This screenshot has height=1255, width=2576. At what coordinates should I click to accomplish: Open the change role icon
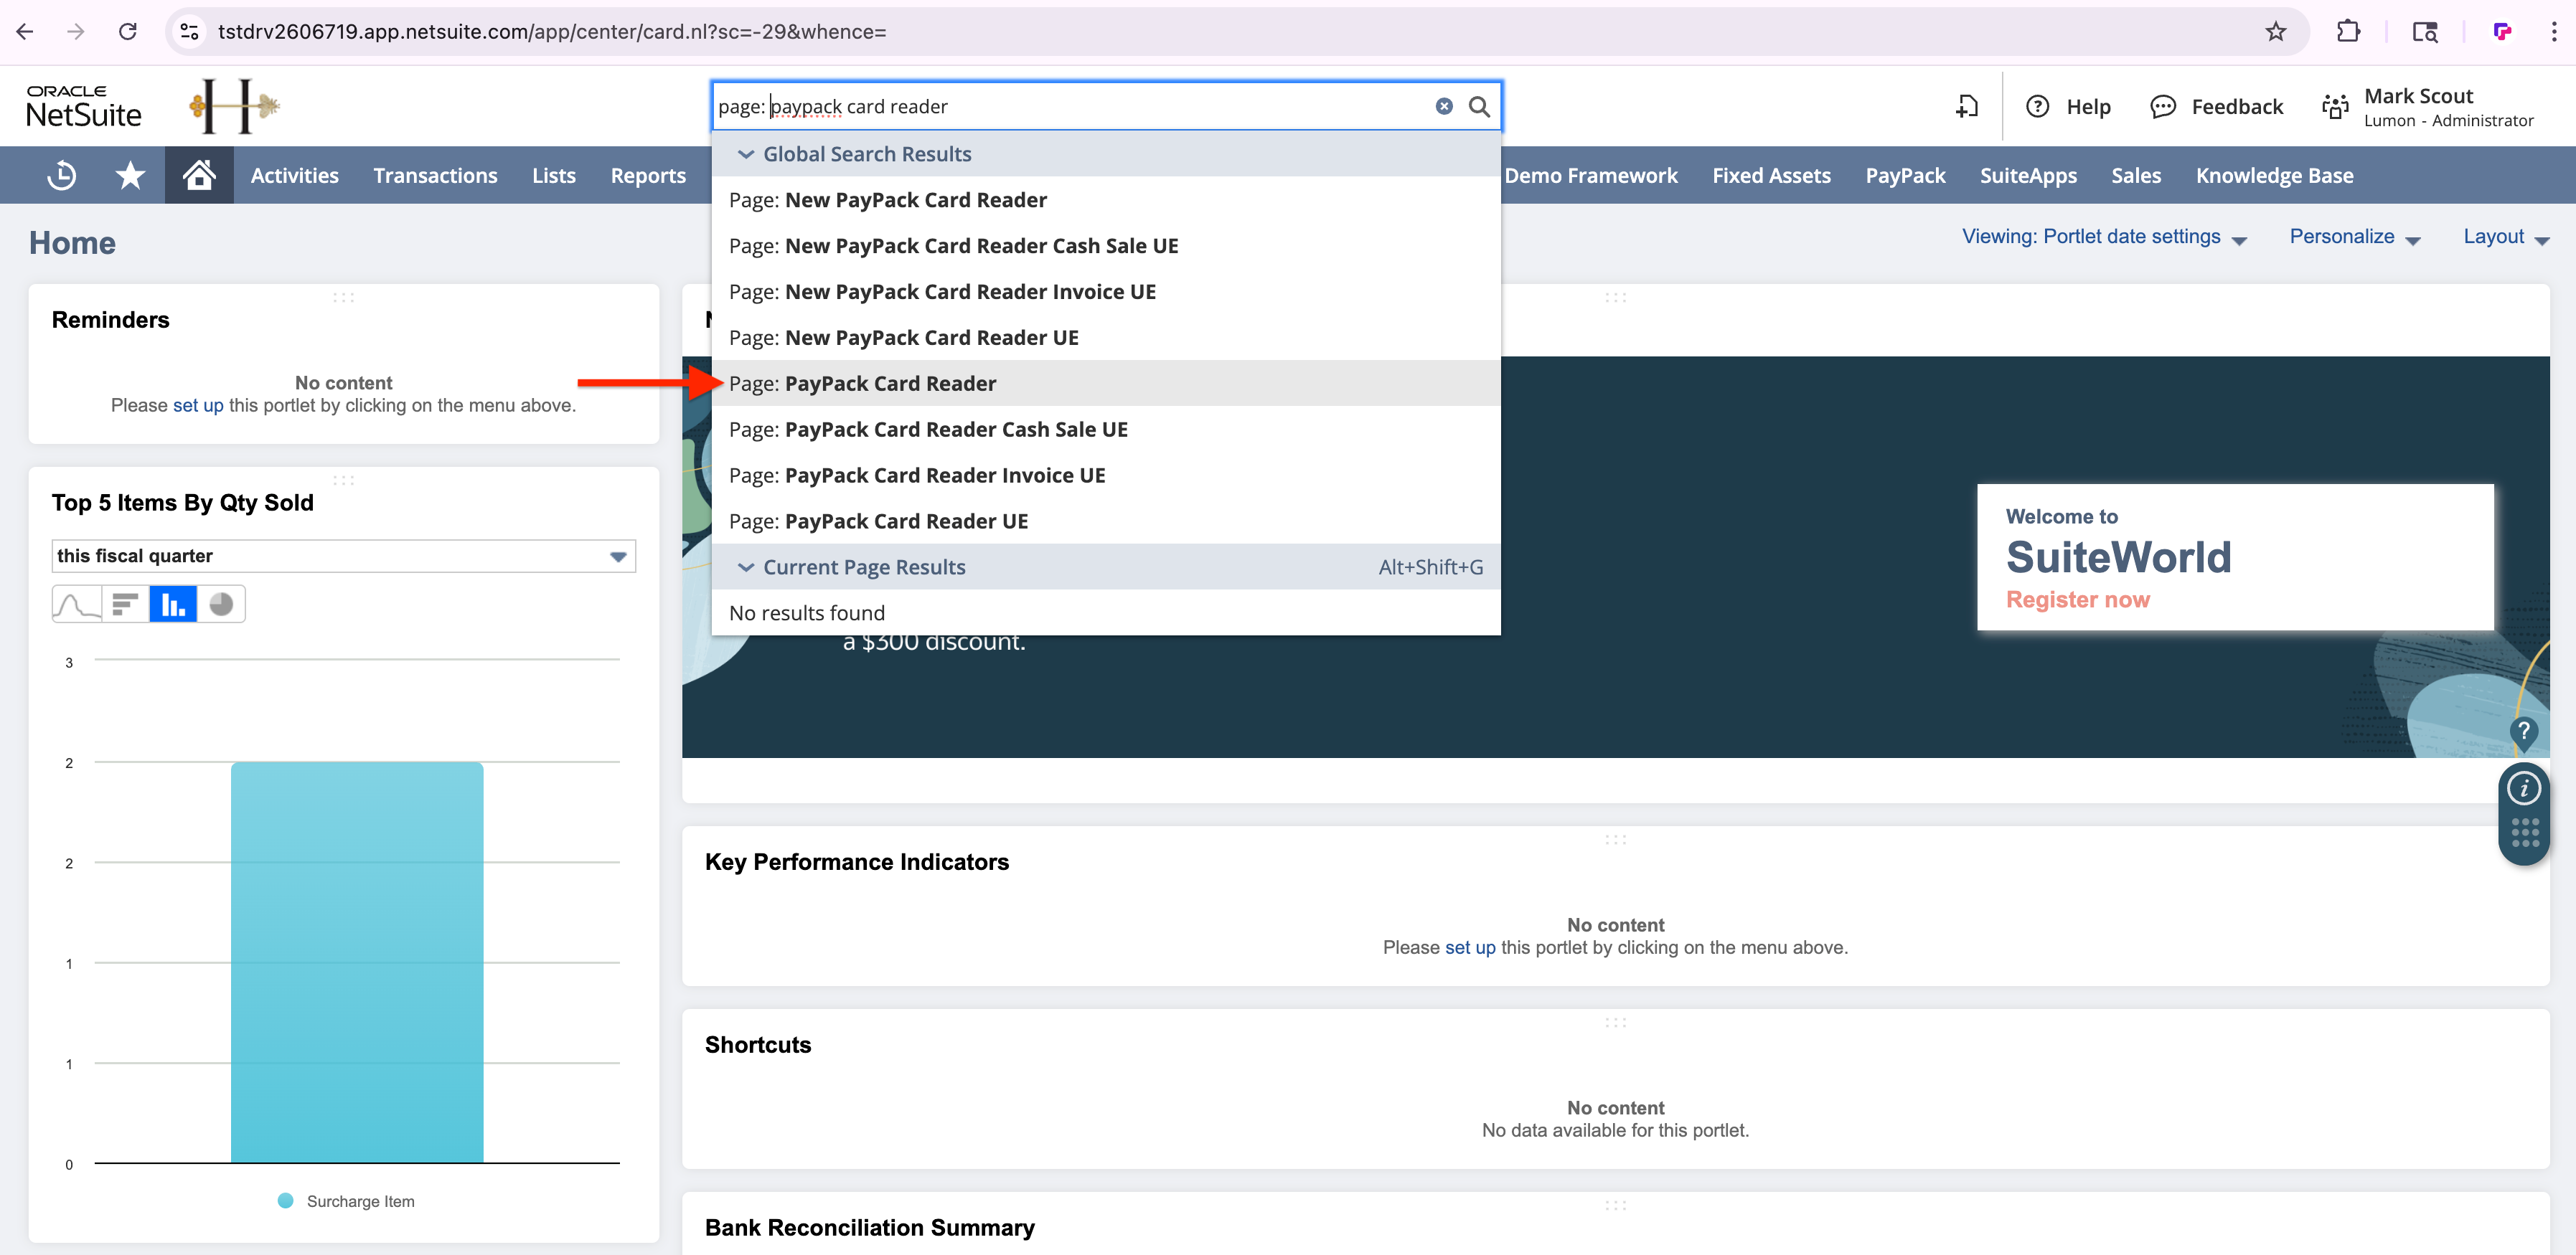pyautogui.click(x=2335, y=106)
